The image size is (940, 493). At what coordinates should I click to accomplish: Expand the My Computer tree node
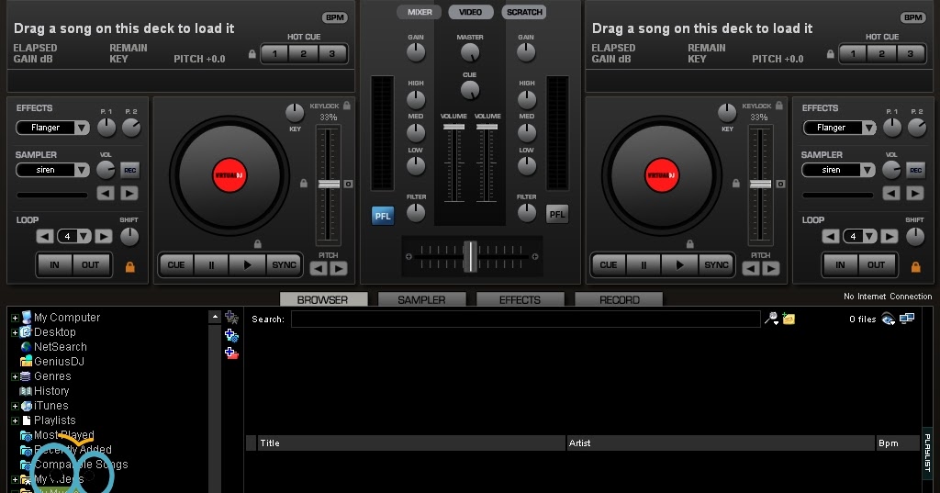click(15, 318)
